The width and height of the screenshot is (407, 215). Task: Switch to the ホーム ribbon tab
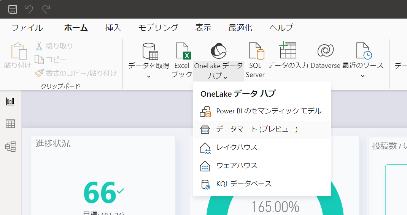76,28
